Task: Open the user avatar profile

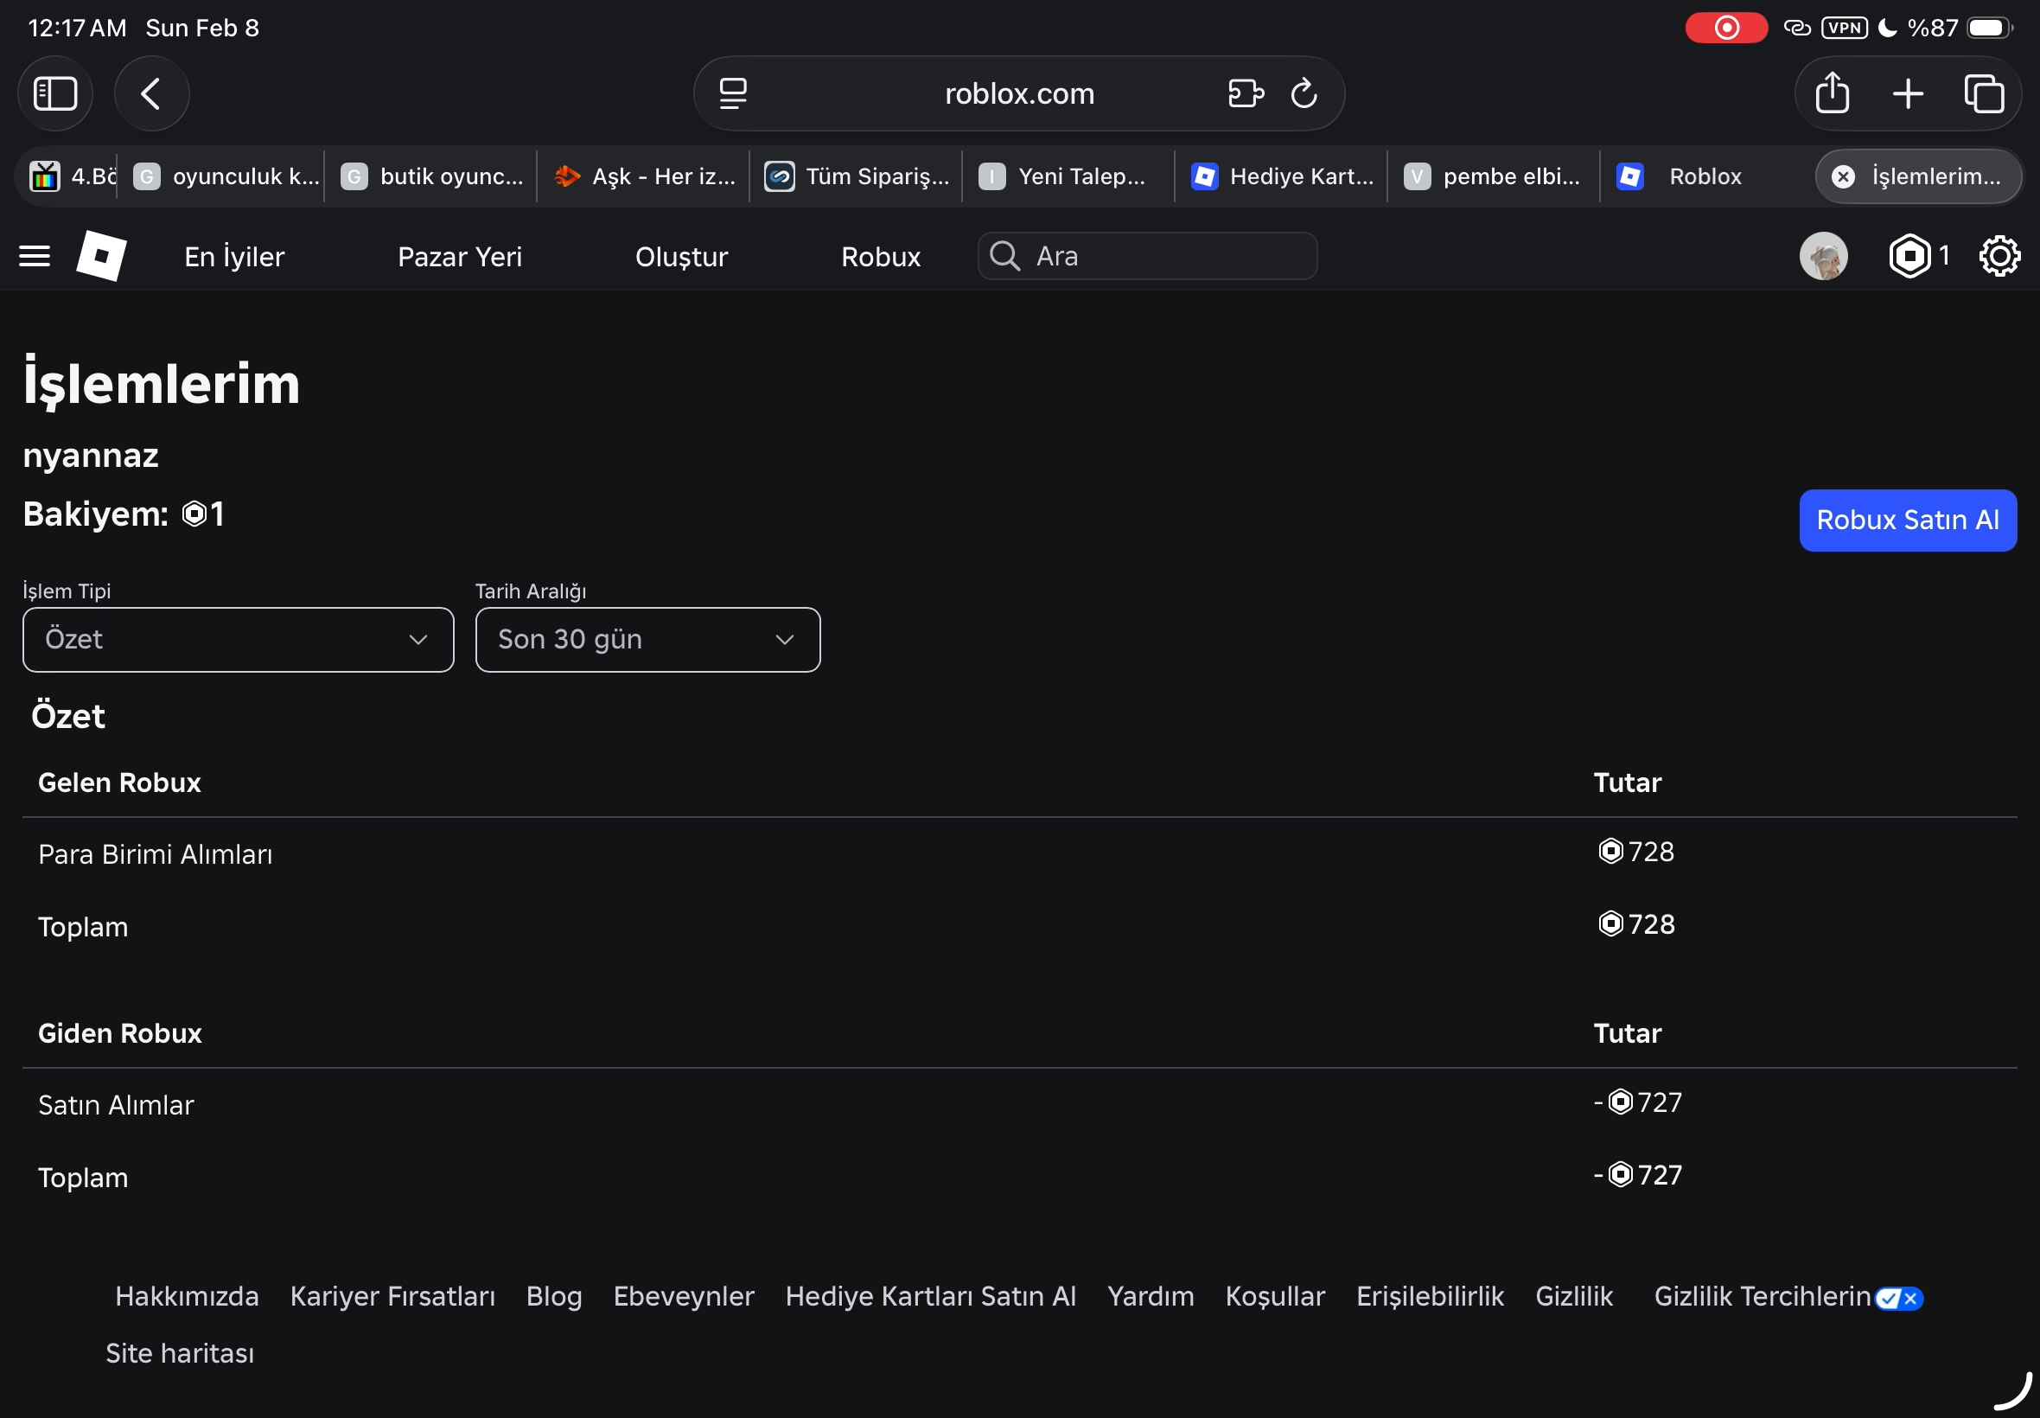Action: point(1823,257)
